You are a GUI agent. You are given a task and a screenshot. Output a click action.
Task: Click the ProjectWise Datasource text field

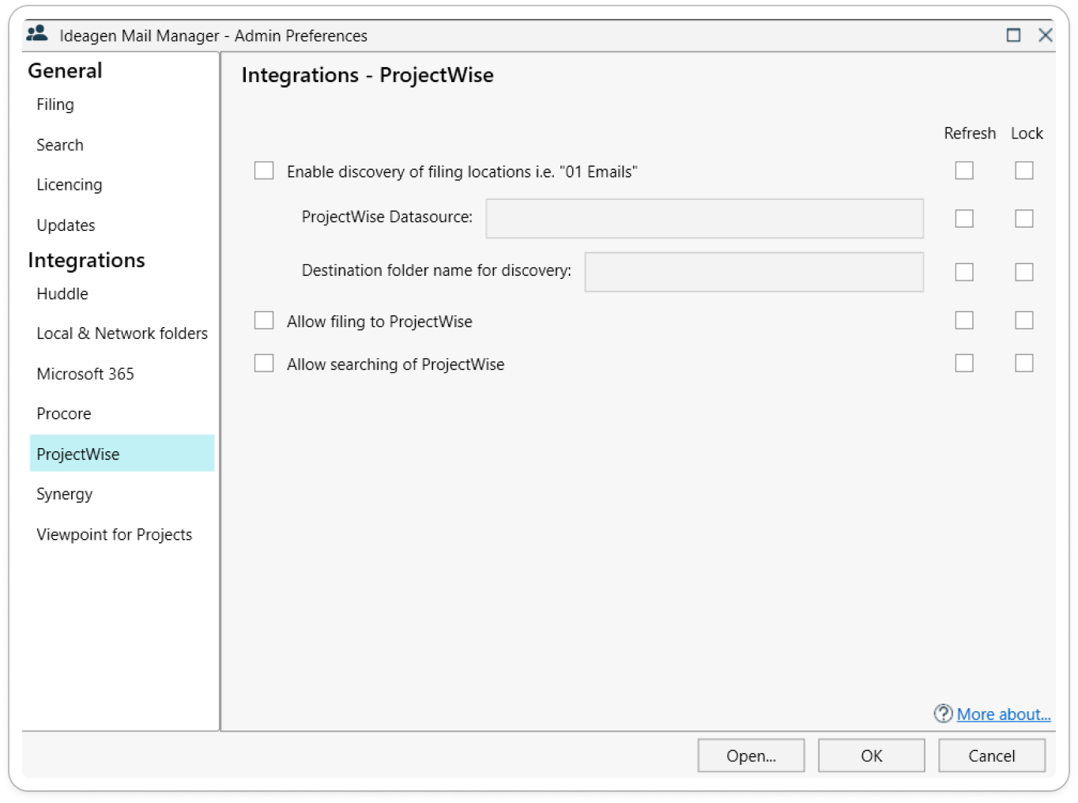point(704,218)
